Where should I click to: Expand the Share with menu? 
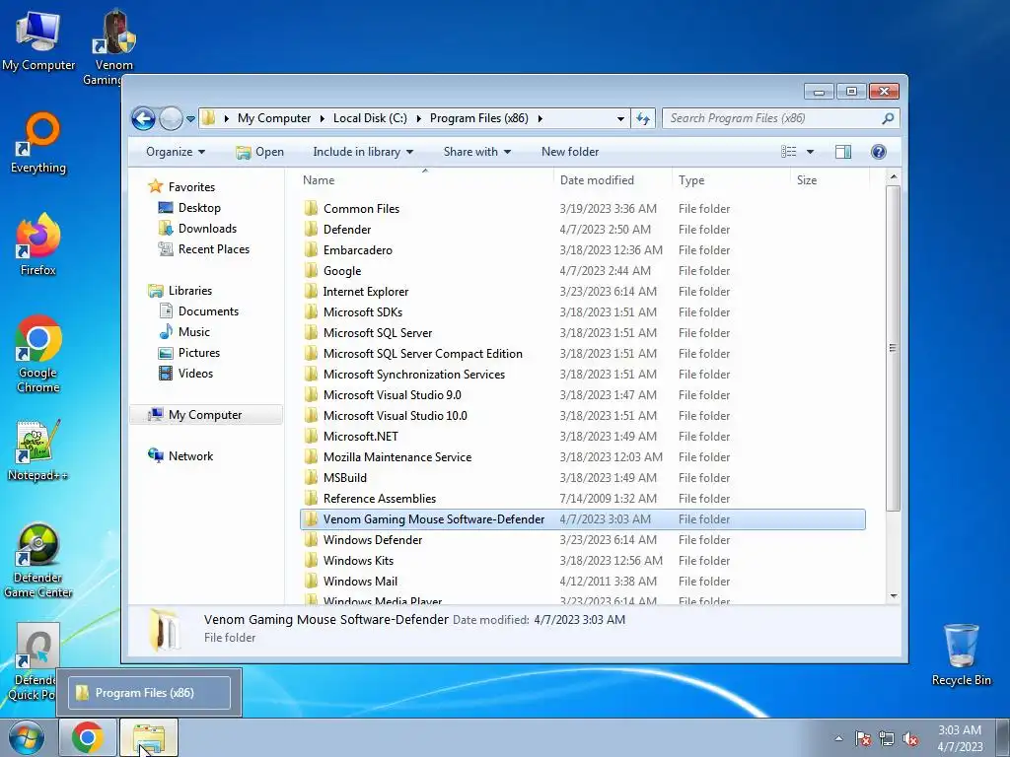coord(476,152)
